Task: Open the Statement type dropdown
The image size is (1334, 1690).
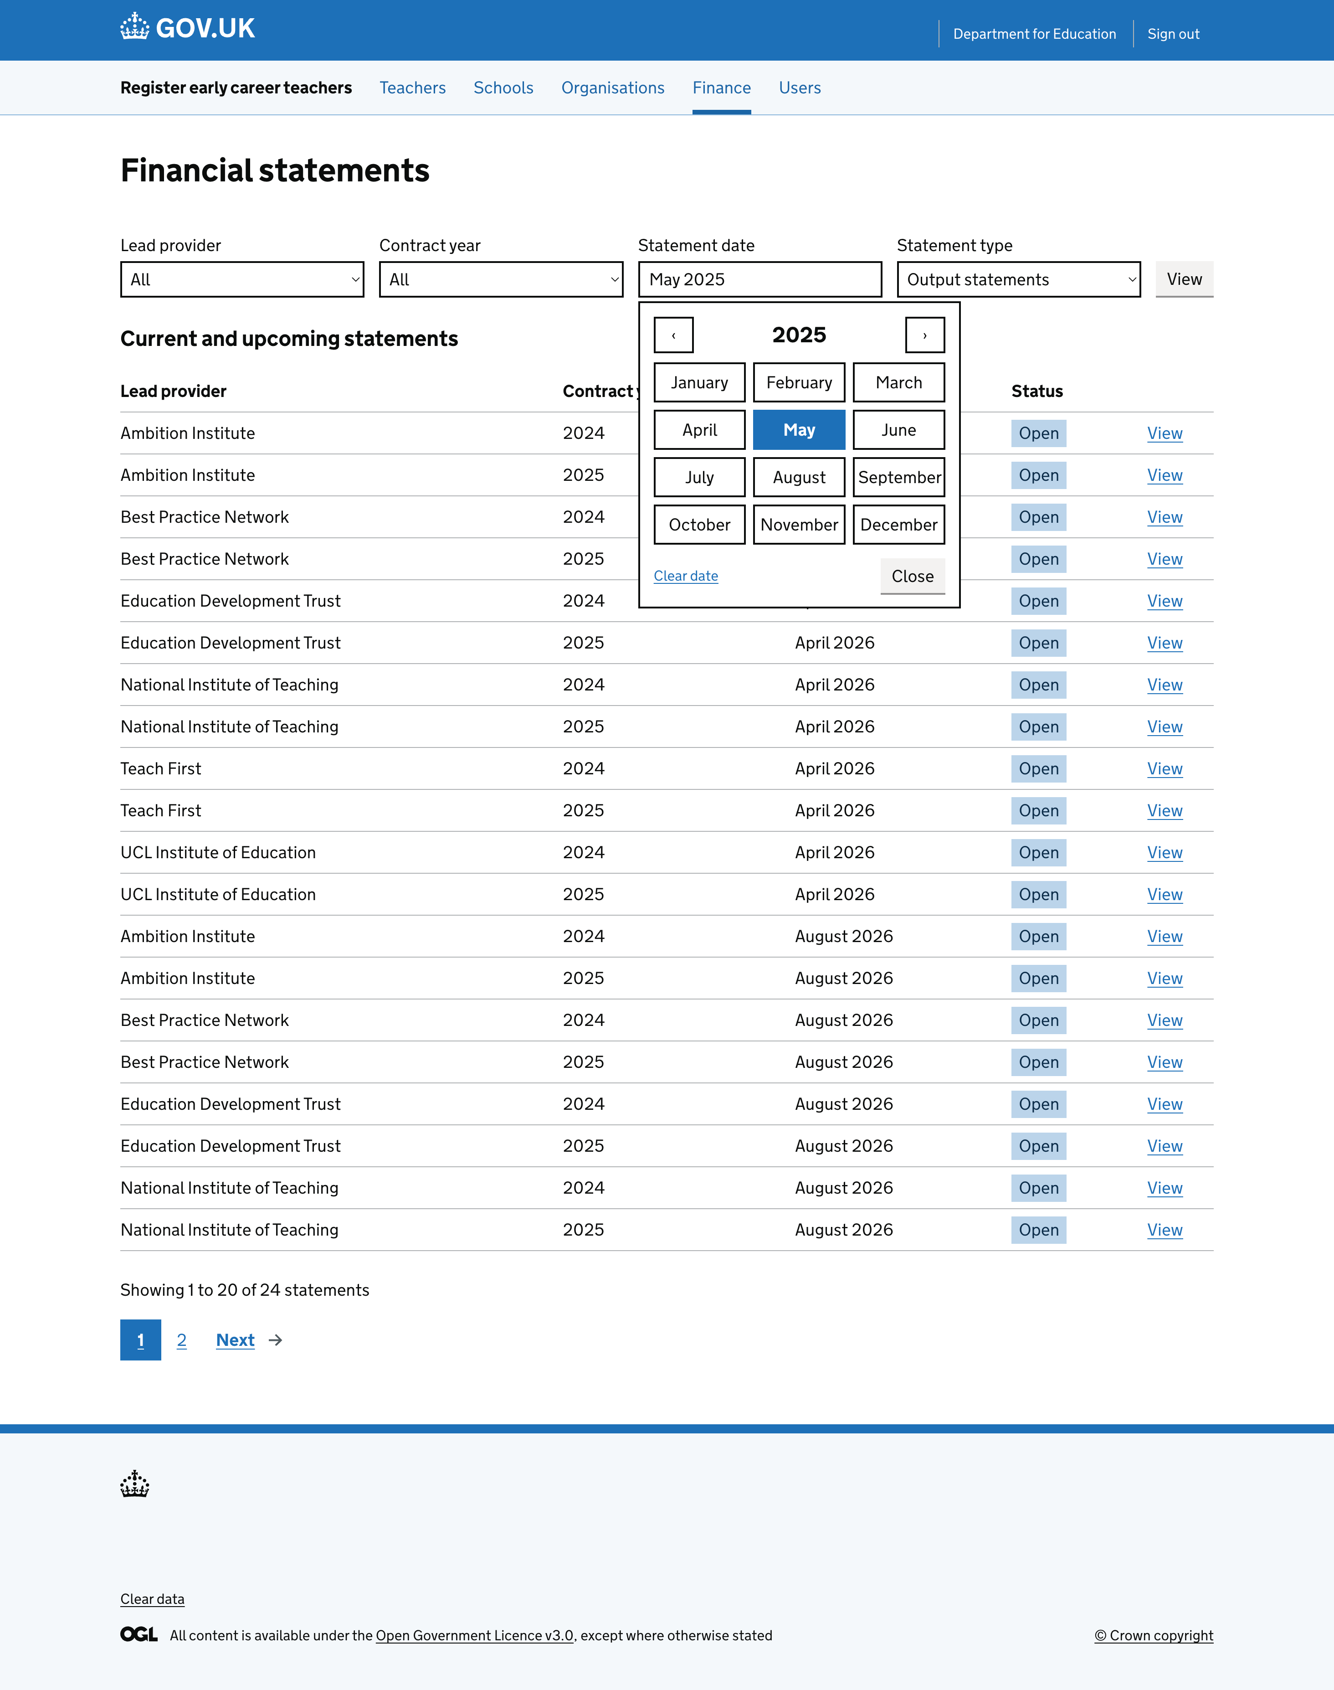Action: pos(1018,280)
